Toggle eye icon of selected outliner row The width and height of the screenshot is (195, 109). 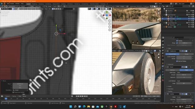pyautogui.click(x=191, y=19)
